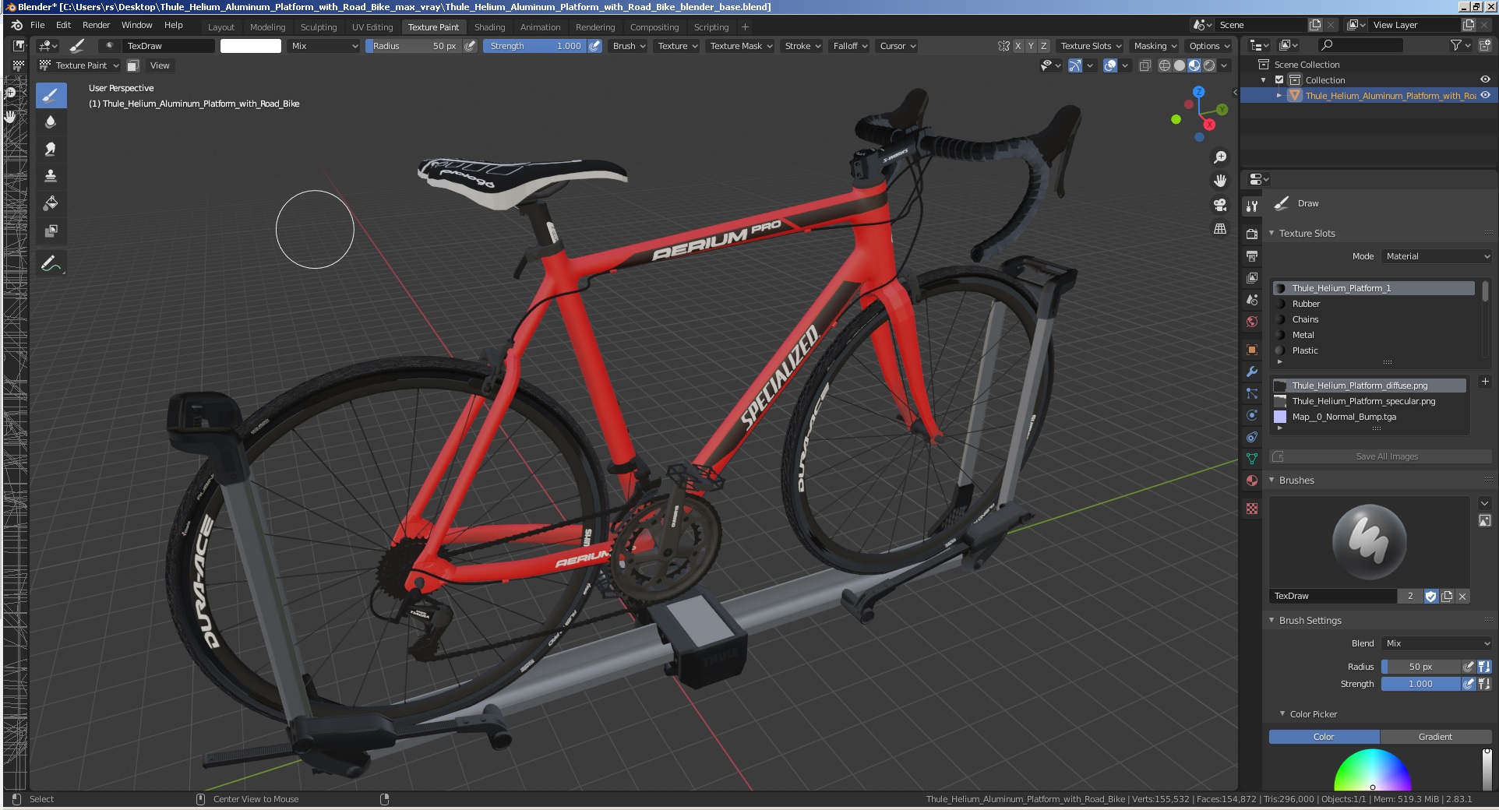Select the Annotate tool

click(x=51, y=263)
